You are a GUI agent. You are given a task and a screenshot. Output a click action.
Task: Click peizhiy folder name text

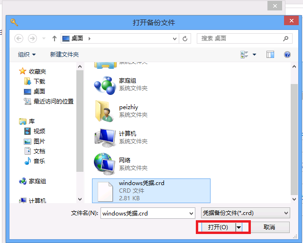click(129, 107)
